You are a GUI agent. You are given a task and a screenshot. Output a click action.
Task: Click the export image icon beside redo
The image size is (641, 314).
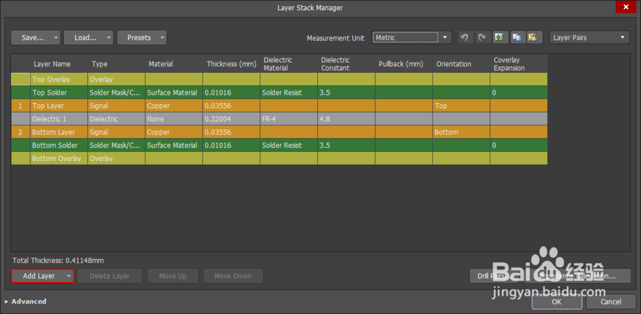tap(499, 38)
